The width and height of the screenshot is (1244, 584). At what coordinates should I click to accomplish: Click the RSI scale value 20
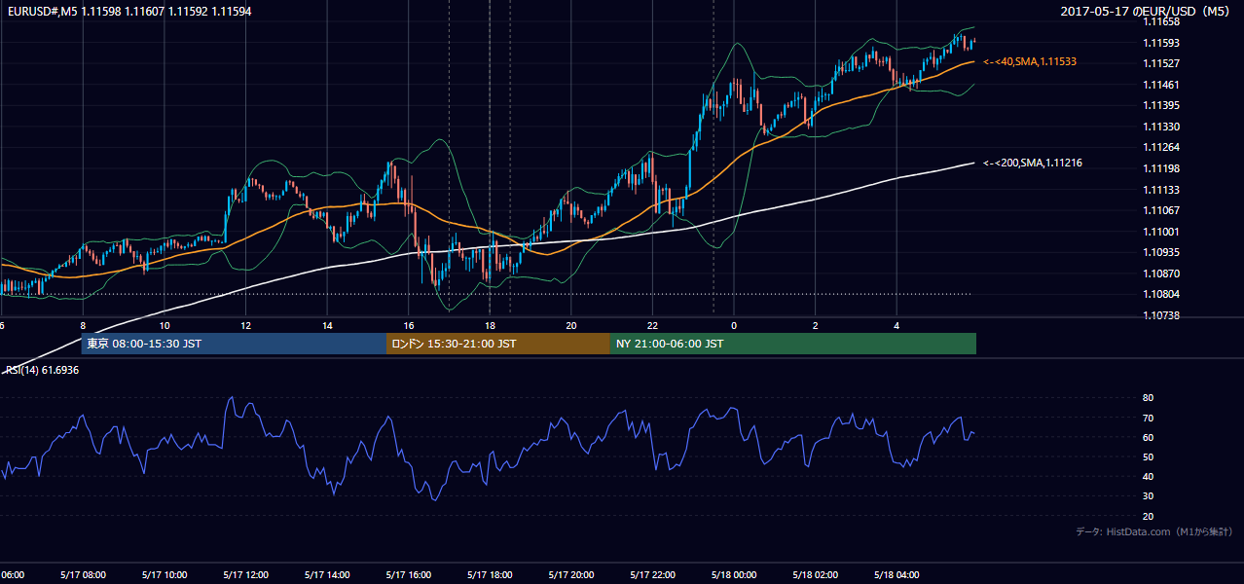click(1148, 517)
